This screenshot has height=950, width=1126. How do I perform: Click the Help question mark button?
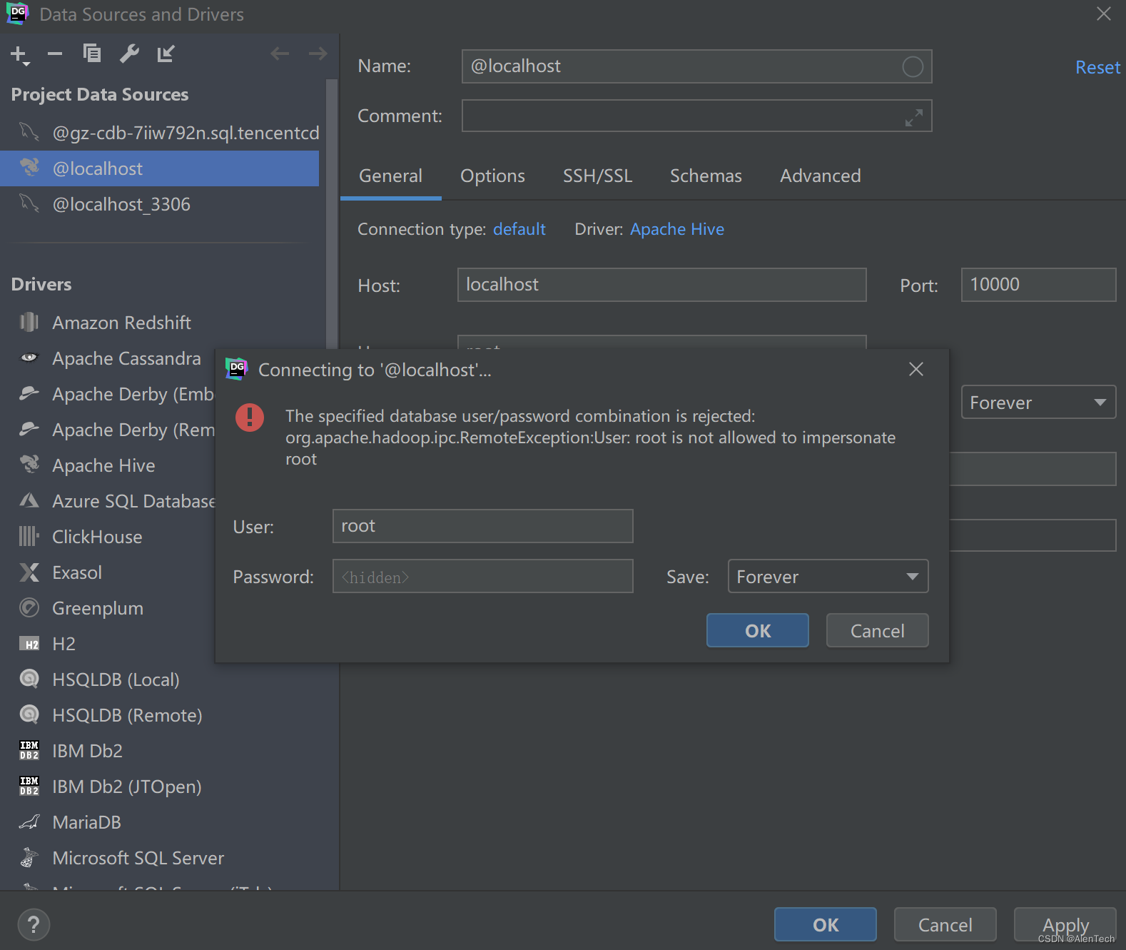point(33,925)
